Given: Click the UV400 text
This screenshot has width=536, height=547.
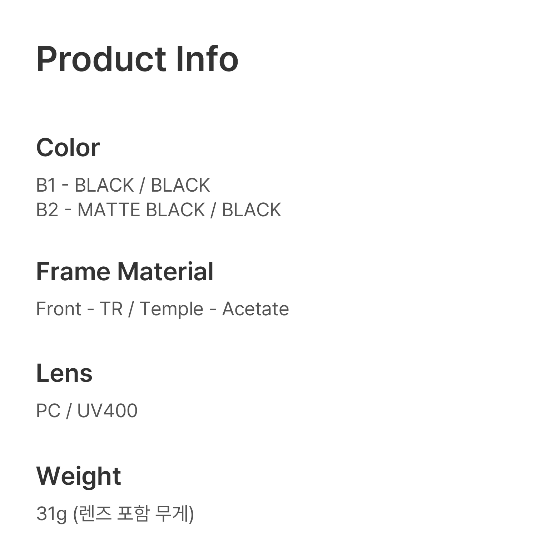Looking at the screenshot, I should point(107,411).
